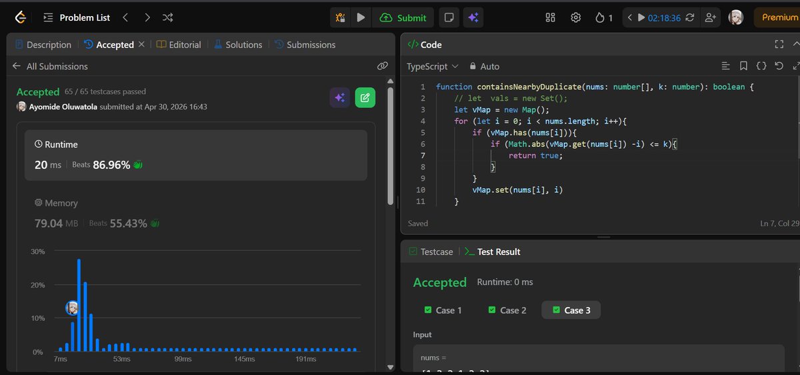Switch to the Submissions tab
The image size is (800, 375).
(x=305, y=45)
